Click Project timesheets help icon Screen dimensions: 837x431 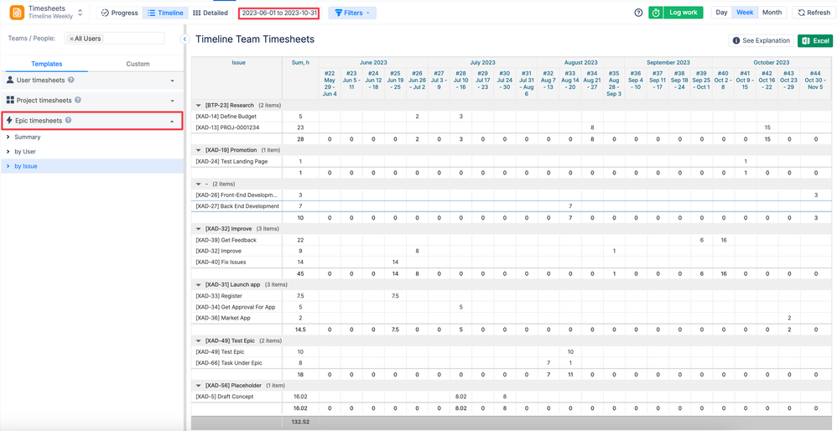click(x=78, y=101)
